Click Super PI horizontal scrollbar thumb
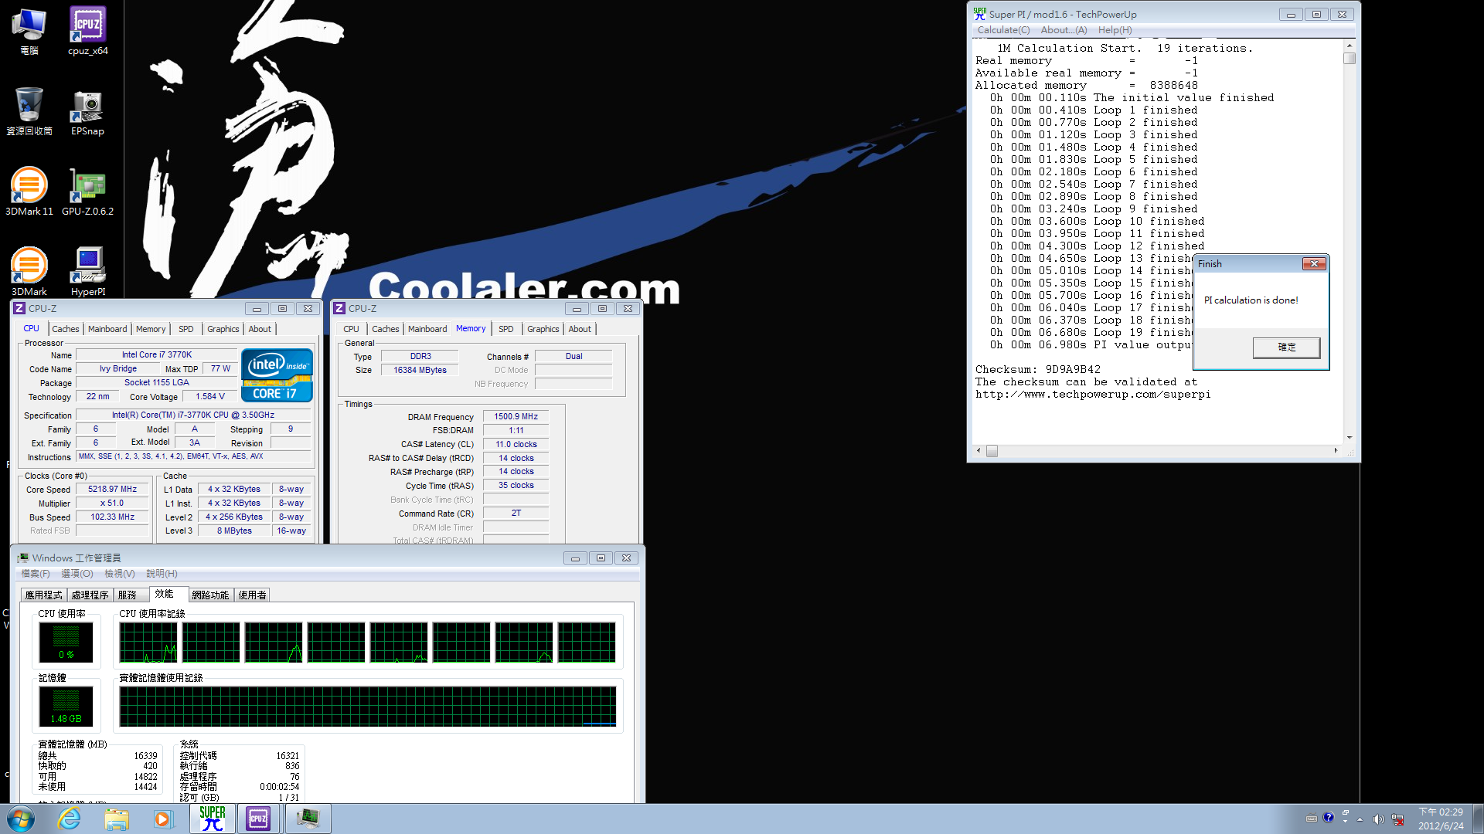The width and height of the screenshot is (1484, 834). click(992, 451)
